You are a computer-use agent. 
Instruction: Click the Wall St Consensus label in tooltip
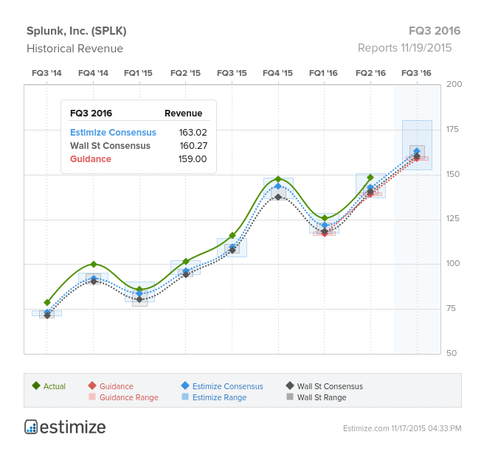110,146
